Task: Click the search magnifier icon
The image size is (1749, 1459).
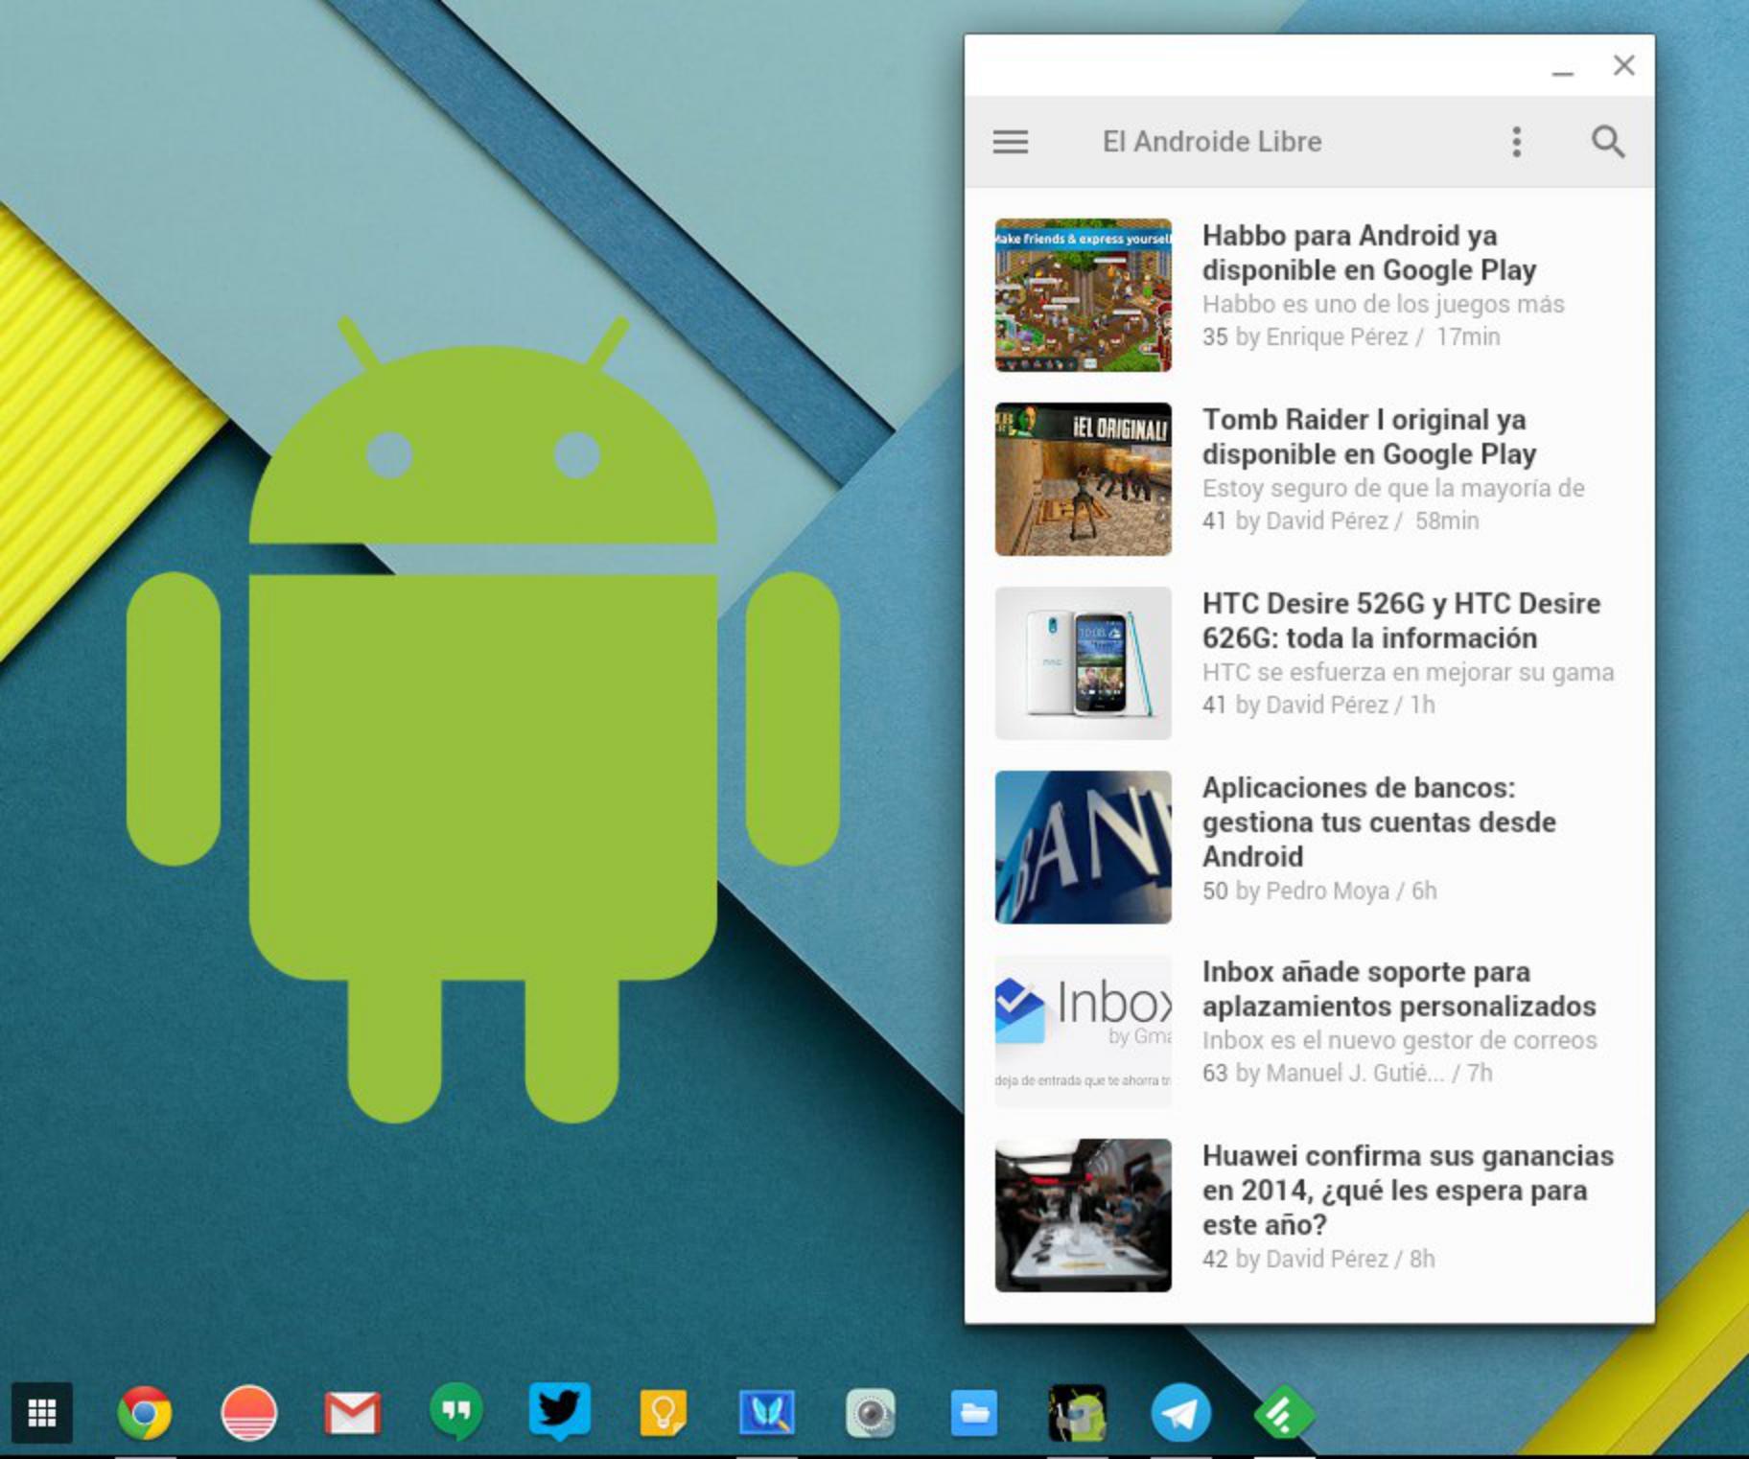Action: pyautogui.click(x=1608, y=142)
